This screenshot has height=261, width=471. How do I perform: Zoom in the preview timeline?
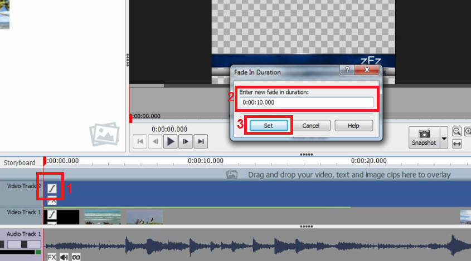[x=468, y=131]
